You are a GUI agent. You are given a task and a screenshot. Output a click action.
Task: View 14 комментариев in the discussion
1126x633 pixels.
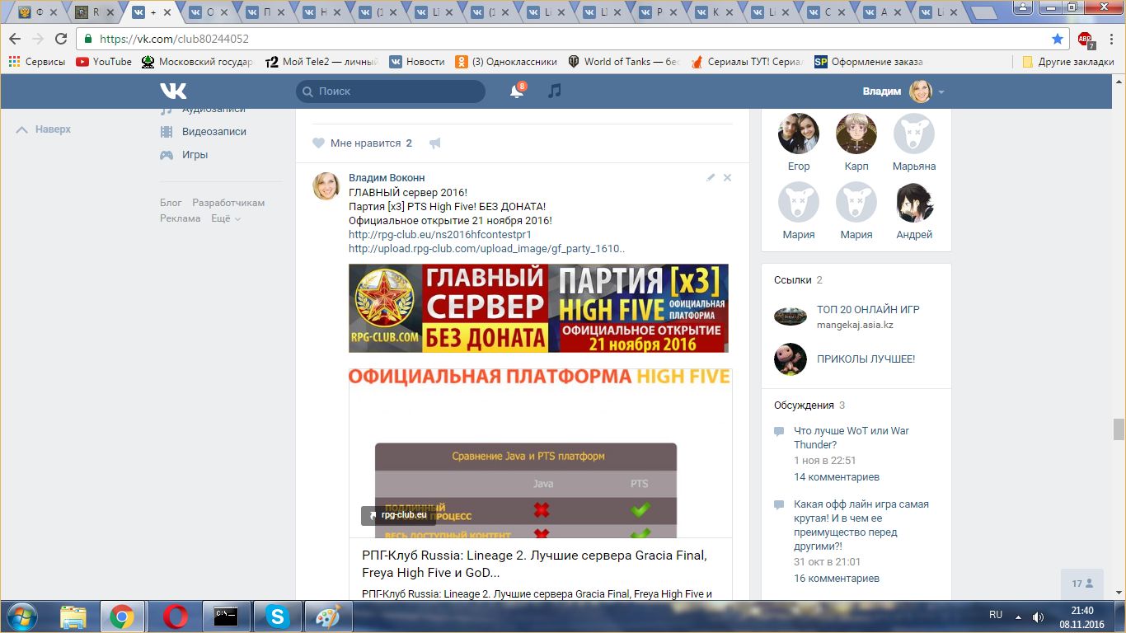(837, 477)
